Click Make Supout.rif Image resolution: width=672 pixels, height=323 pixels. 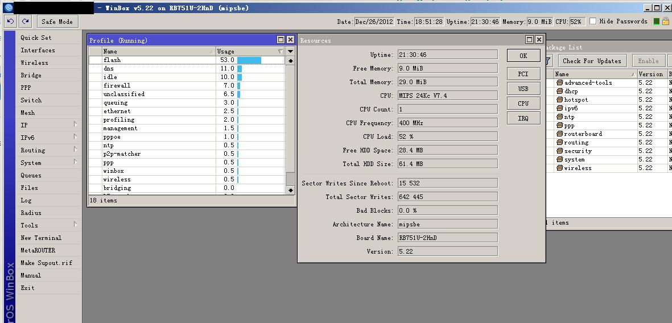pos(46,263)
